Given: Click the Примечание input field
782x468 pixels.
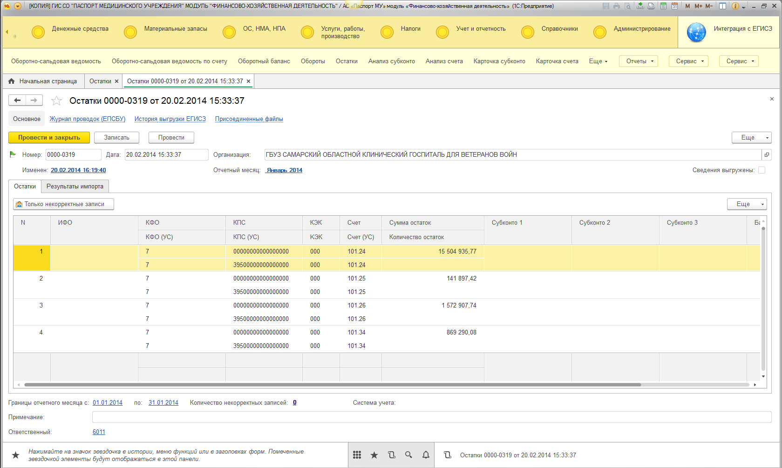Looking at the screenshot, I should pyautogui.click(x=431, y=417).
